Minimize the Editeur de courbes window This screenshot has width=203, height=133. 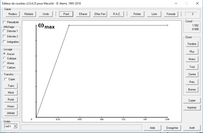coord(176,3)
